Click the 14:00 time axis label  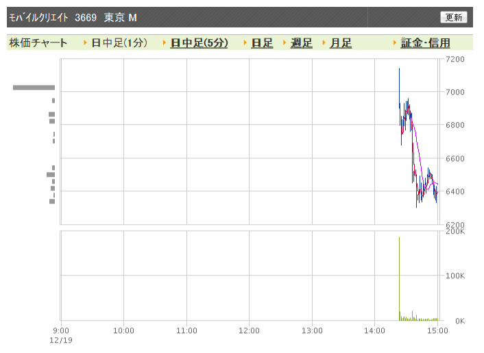click(x=375, y=331)
